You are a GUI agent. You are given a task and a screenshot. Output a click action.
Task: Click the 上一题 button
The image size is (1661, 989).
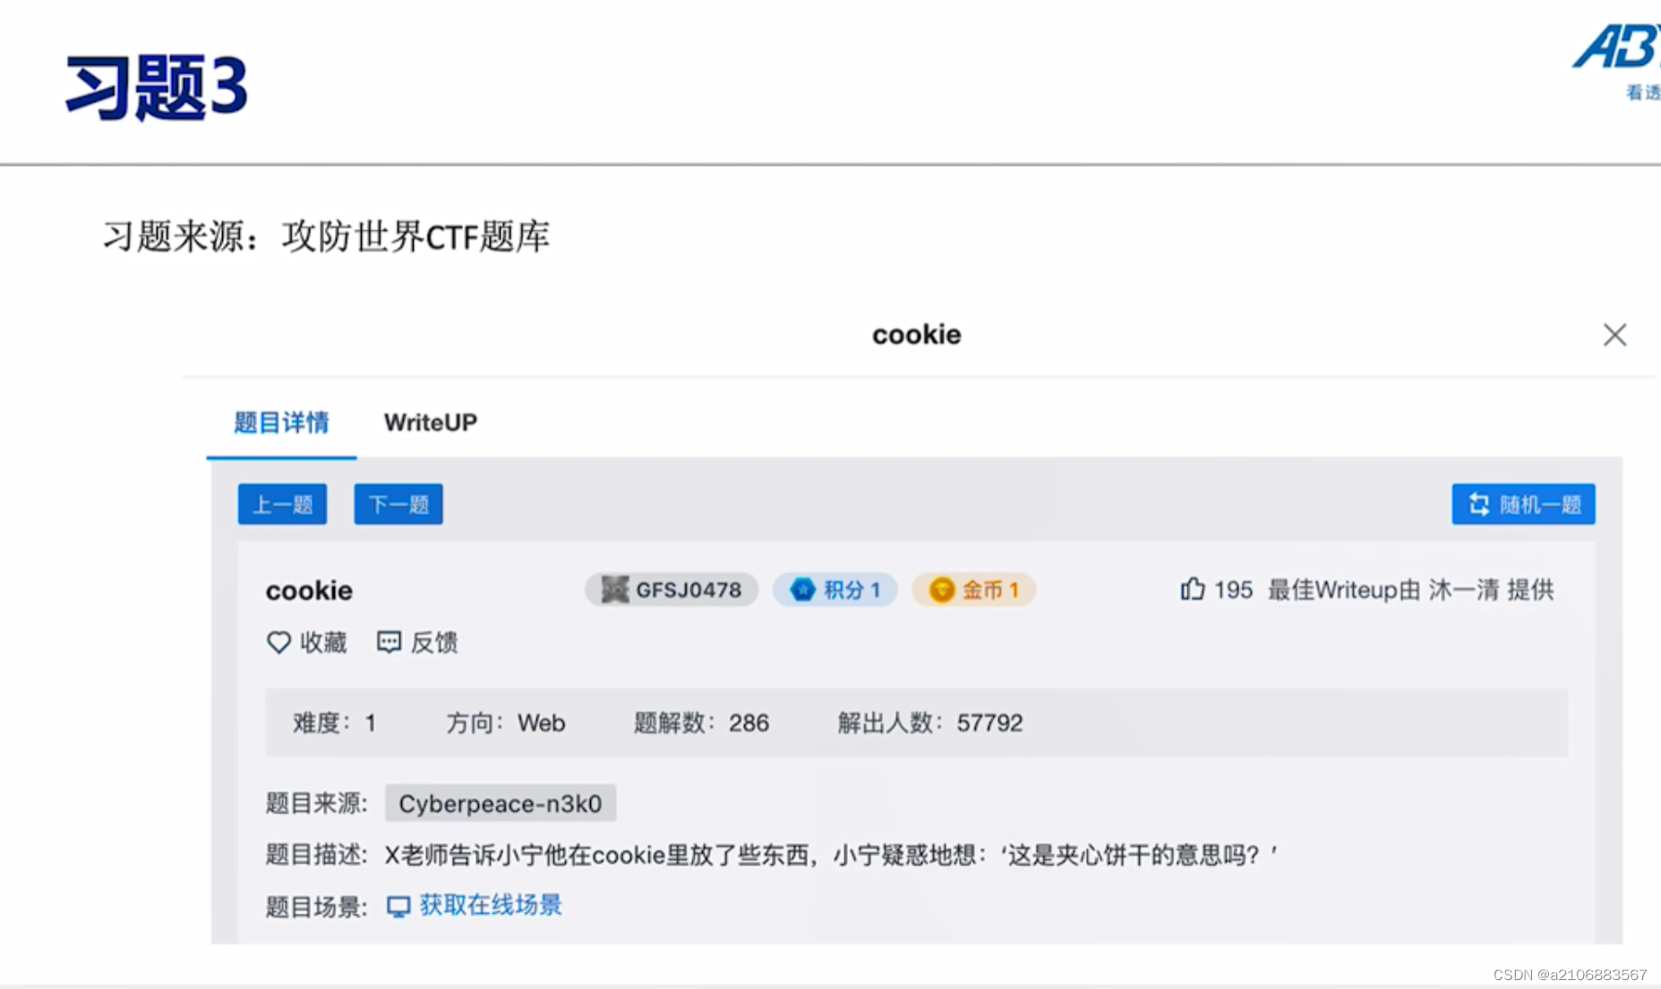[282, 504]
